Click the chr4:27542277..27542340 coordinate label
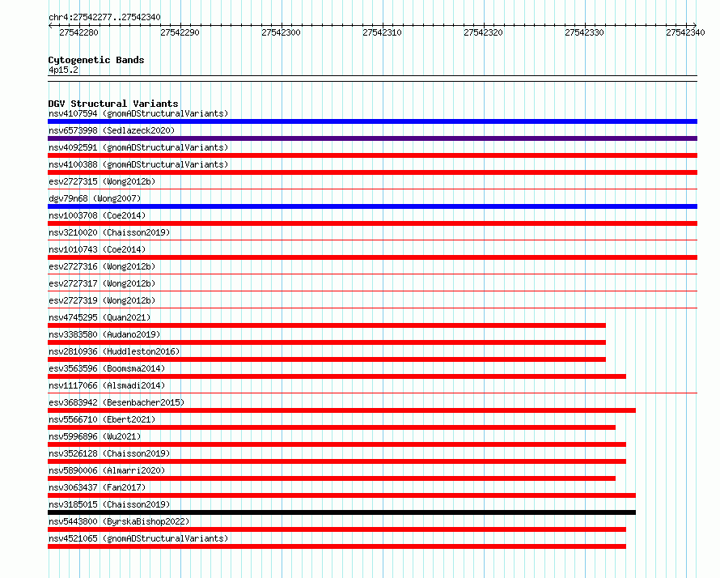 [104, 17]
